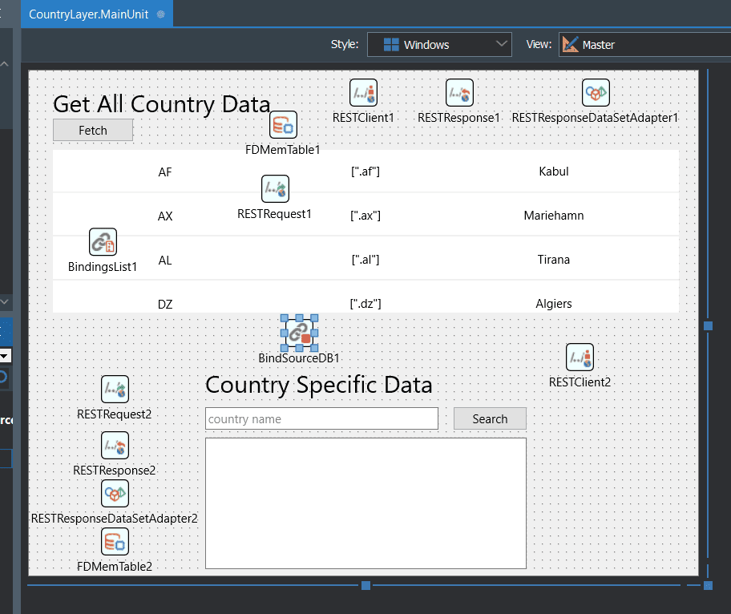
Task: Click the country name input field
Action: [321, 418]
